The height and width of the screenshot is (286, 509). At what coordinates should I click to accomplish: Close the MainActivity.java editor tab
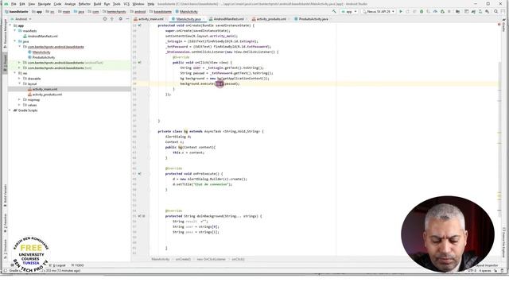(x=204, y=19)
